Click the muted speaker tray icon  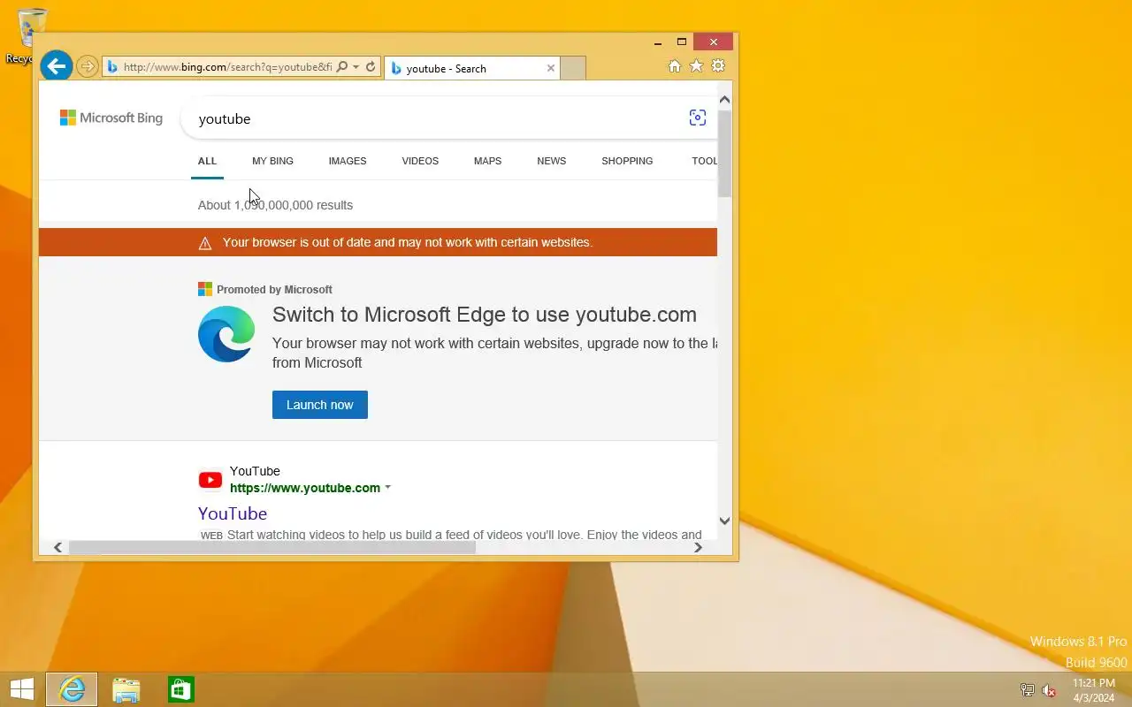pyautogui.click(x=1049, y=690)
